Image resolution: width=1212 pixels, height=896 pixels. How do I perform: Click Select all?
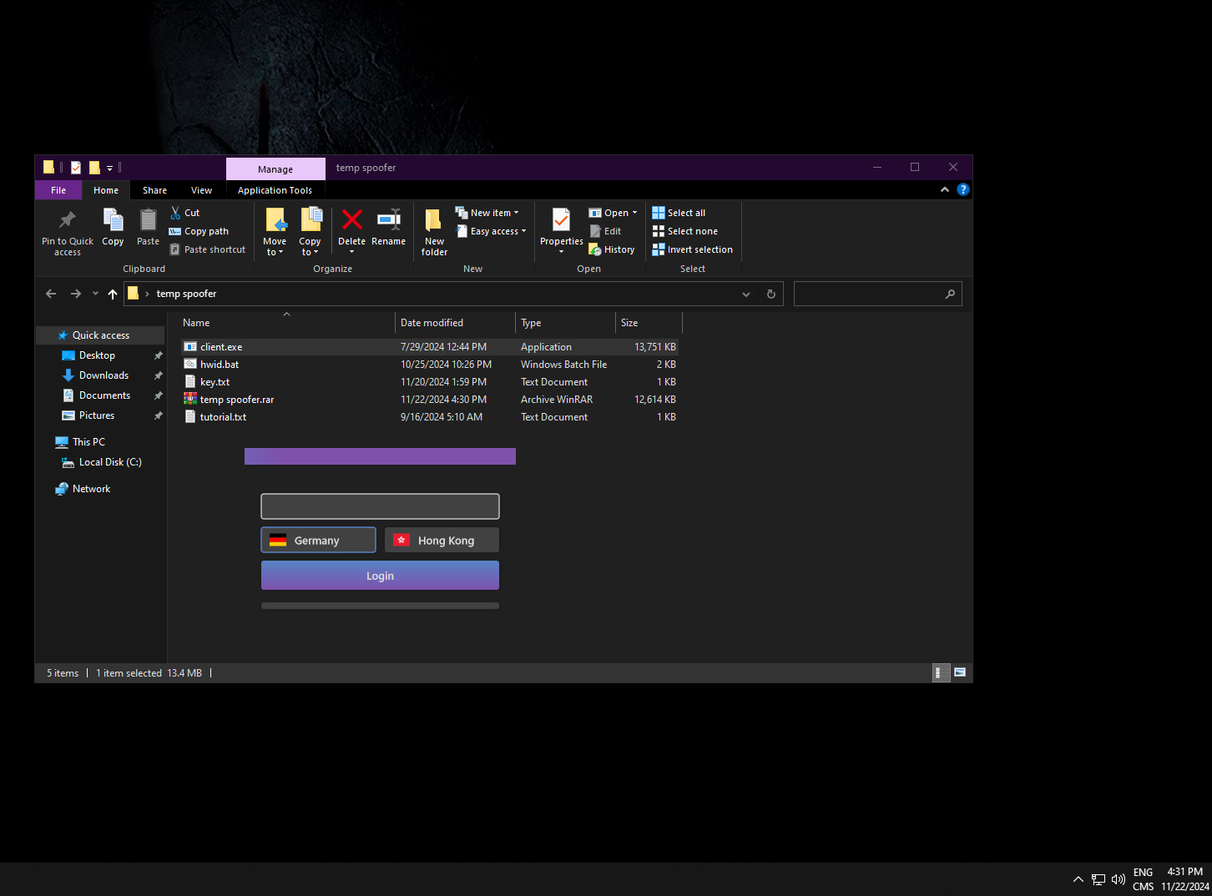pos(679,213)
